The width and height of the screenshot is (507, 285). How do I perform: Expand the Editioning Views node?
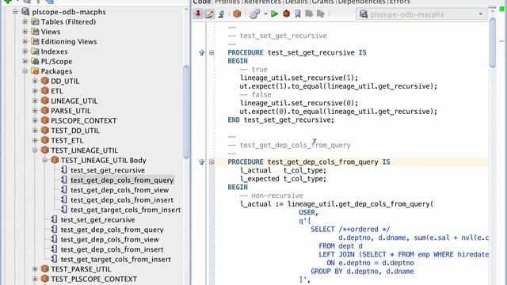point(25,41)
